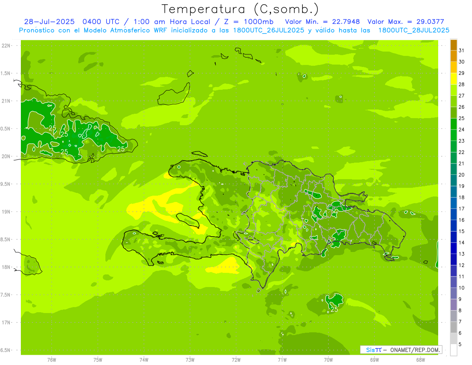Pick the white swatch below 5
The width and height of the screenshot is (472, 365).
454,350
